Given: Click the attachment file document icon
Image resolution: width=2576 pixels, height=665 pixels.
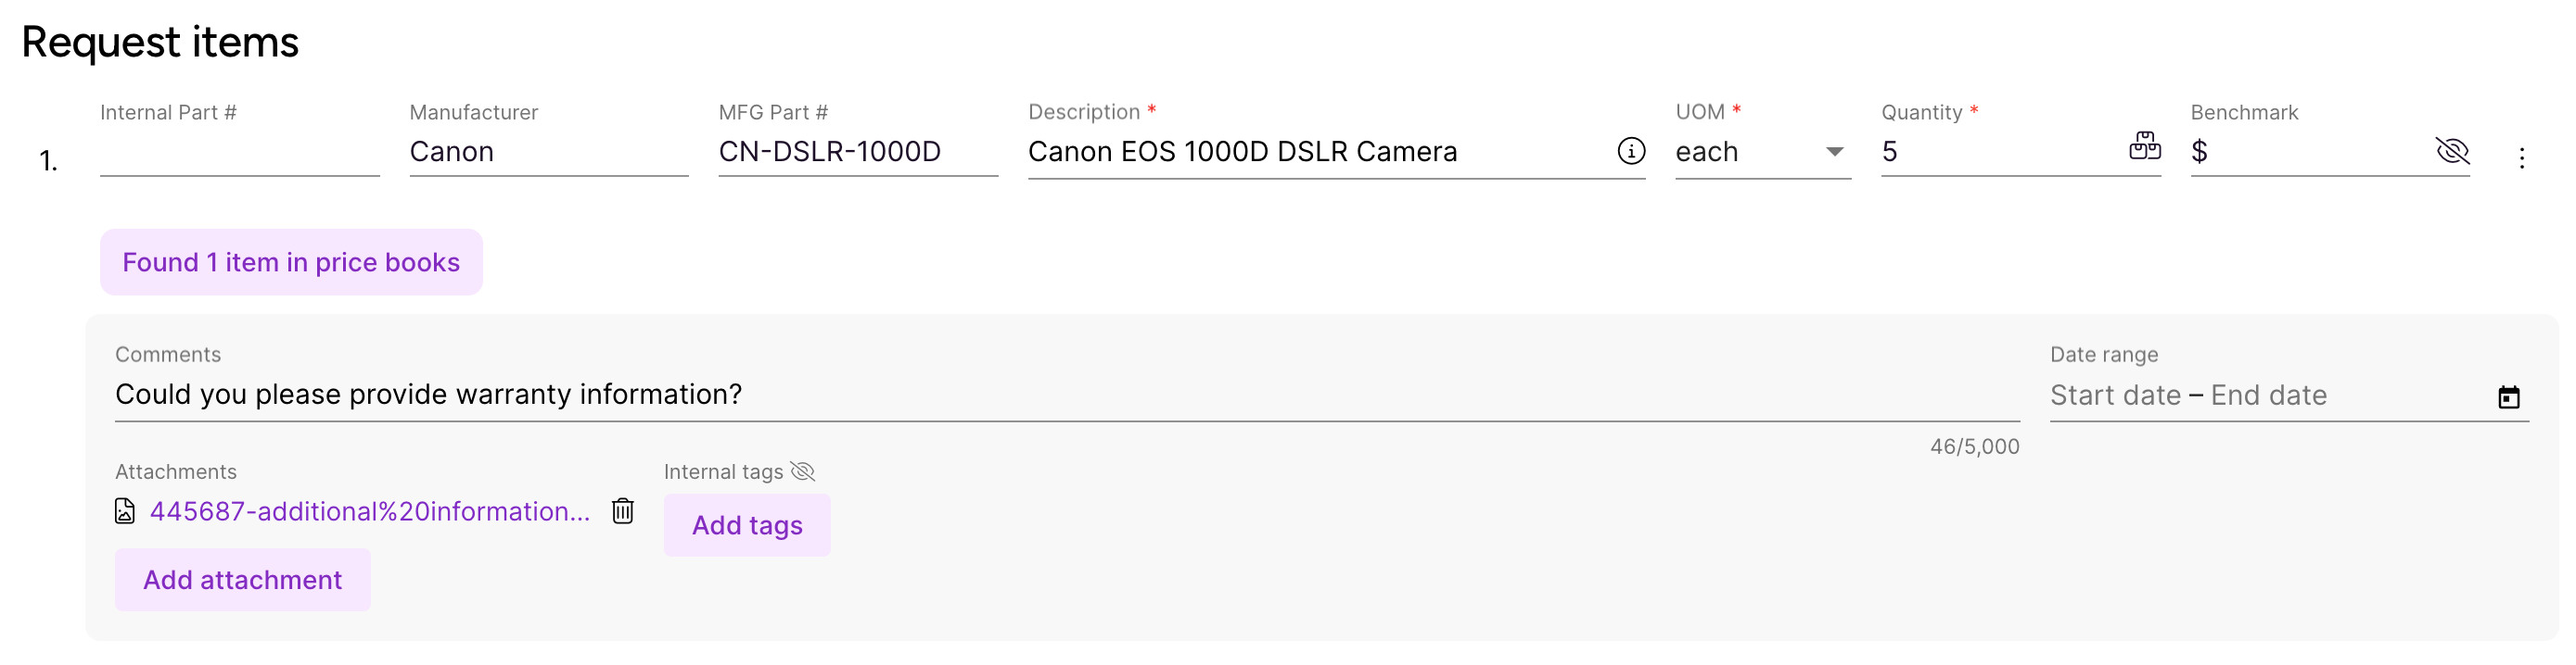Looking at the screenshot, I should (125, 511).
